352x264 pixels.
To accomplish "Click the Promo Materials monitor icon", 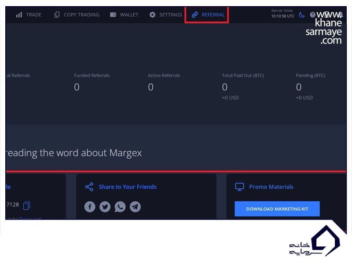I will tap(239, 187).
